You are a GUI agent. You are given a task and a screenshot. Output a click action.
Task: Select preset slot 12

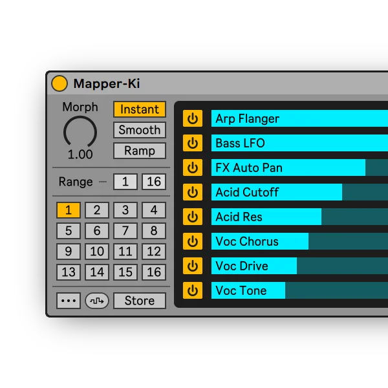(154, 252)
